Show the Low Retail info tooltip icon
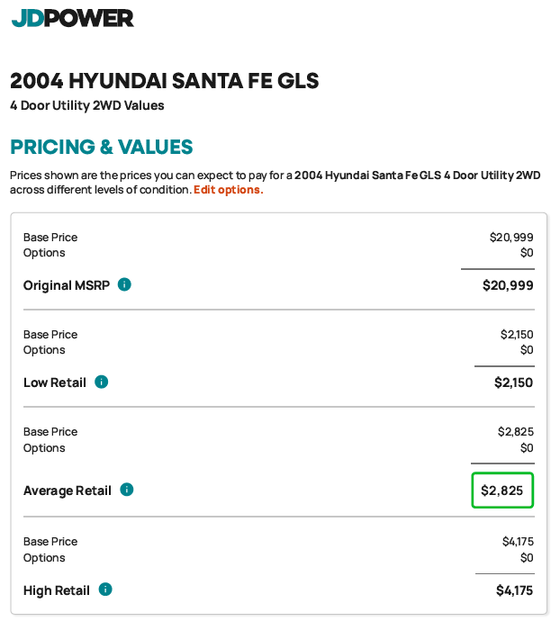Image resolution: width=560 pixels, height=630 pixels. [x=102, y=382]
